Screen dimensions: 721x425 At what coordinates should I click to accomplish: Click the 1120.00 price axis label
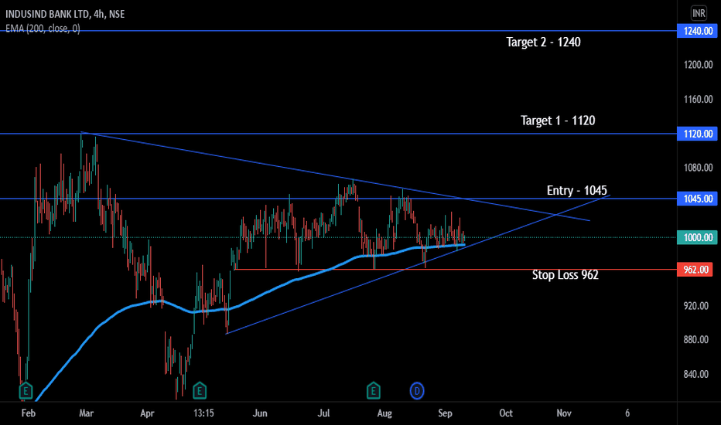[x=698, y=134]
